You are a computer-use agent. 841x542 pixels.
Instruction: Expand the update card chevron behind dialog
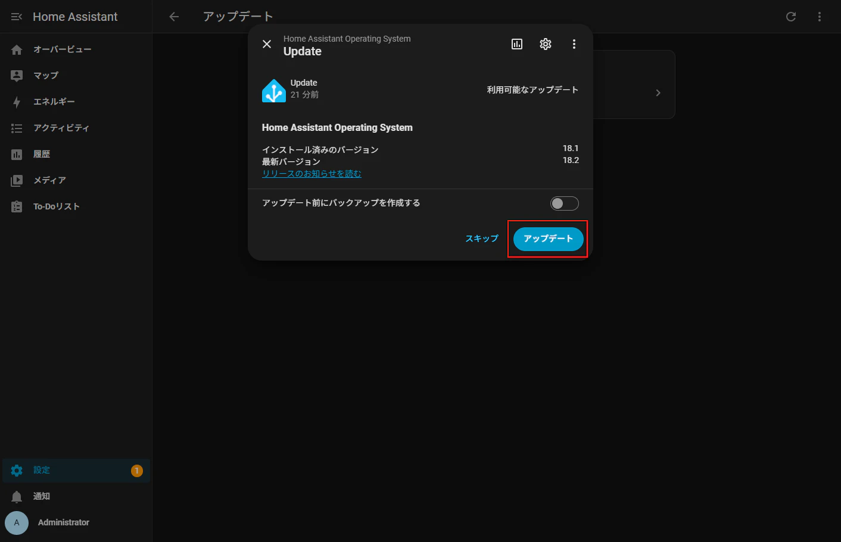tap(658, 93)
